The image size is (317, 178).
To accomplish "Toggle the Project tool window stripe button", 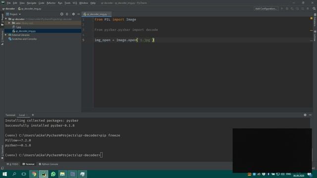I will 2,20.
